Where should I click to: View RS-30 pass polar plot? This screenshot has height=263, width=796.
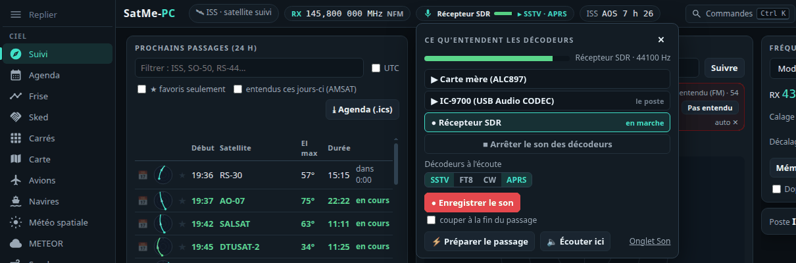(163, 175)
